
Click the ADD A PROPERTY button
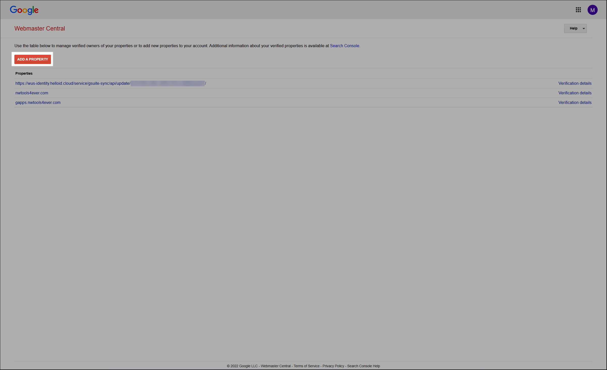pyautogui.click(x=33, y=59)
